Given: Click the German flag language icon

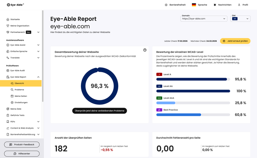Looking at the screenshot, I should (x=194, y=5).
